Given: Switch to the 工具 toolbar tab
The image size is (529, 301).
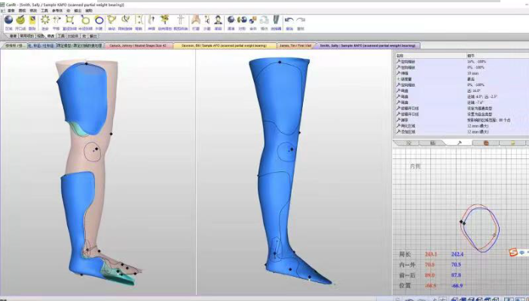Looking at the screenshot, I should [x=61, y=35].
